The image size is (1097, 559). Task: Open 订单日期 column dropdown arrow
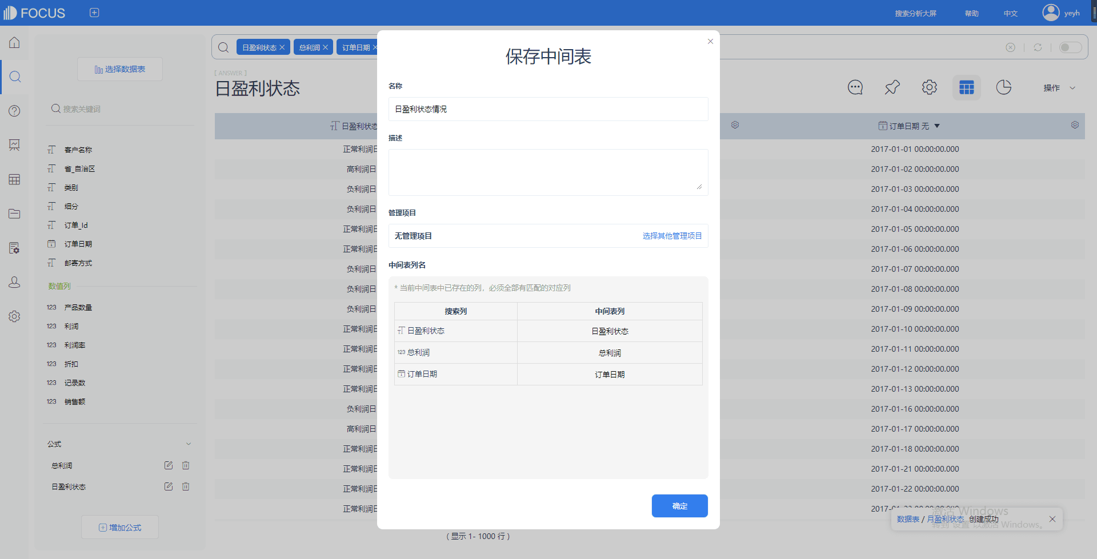[x=937, y=126]
